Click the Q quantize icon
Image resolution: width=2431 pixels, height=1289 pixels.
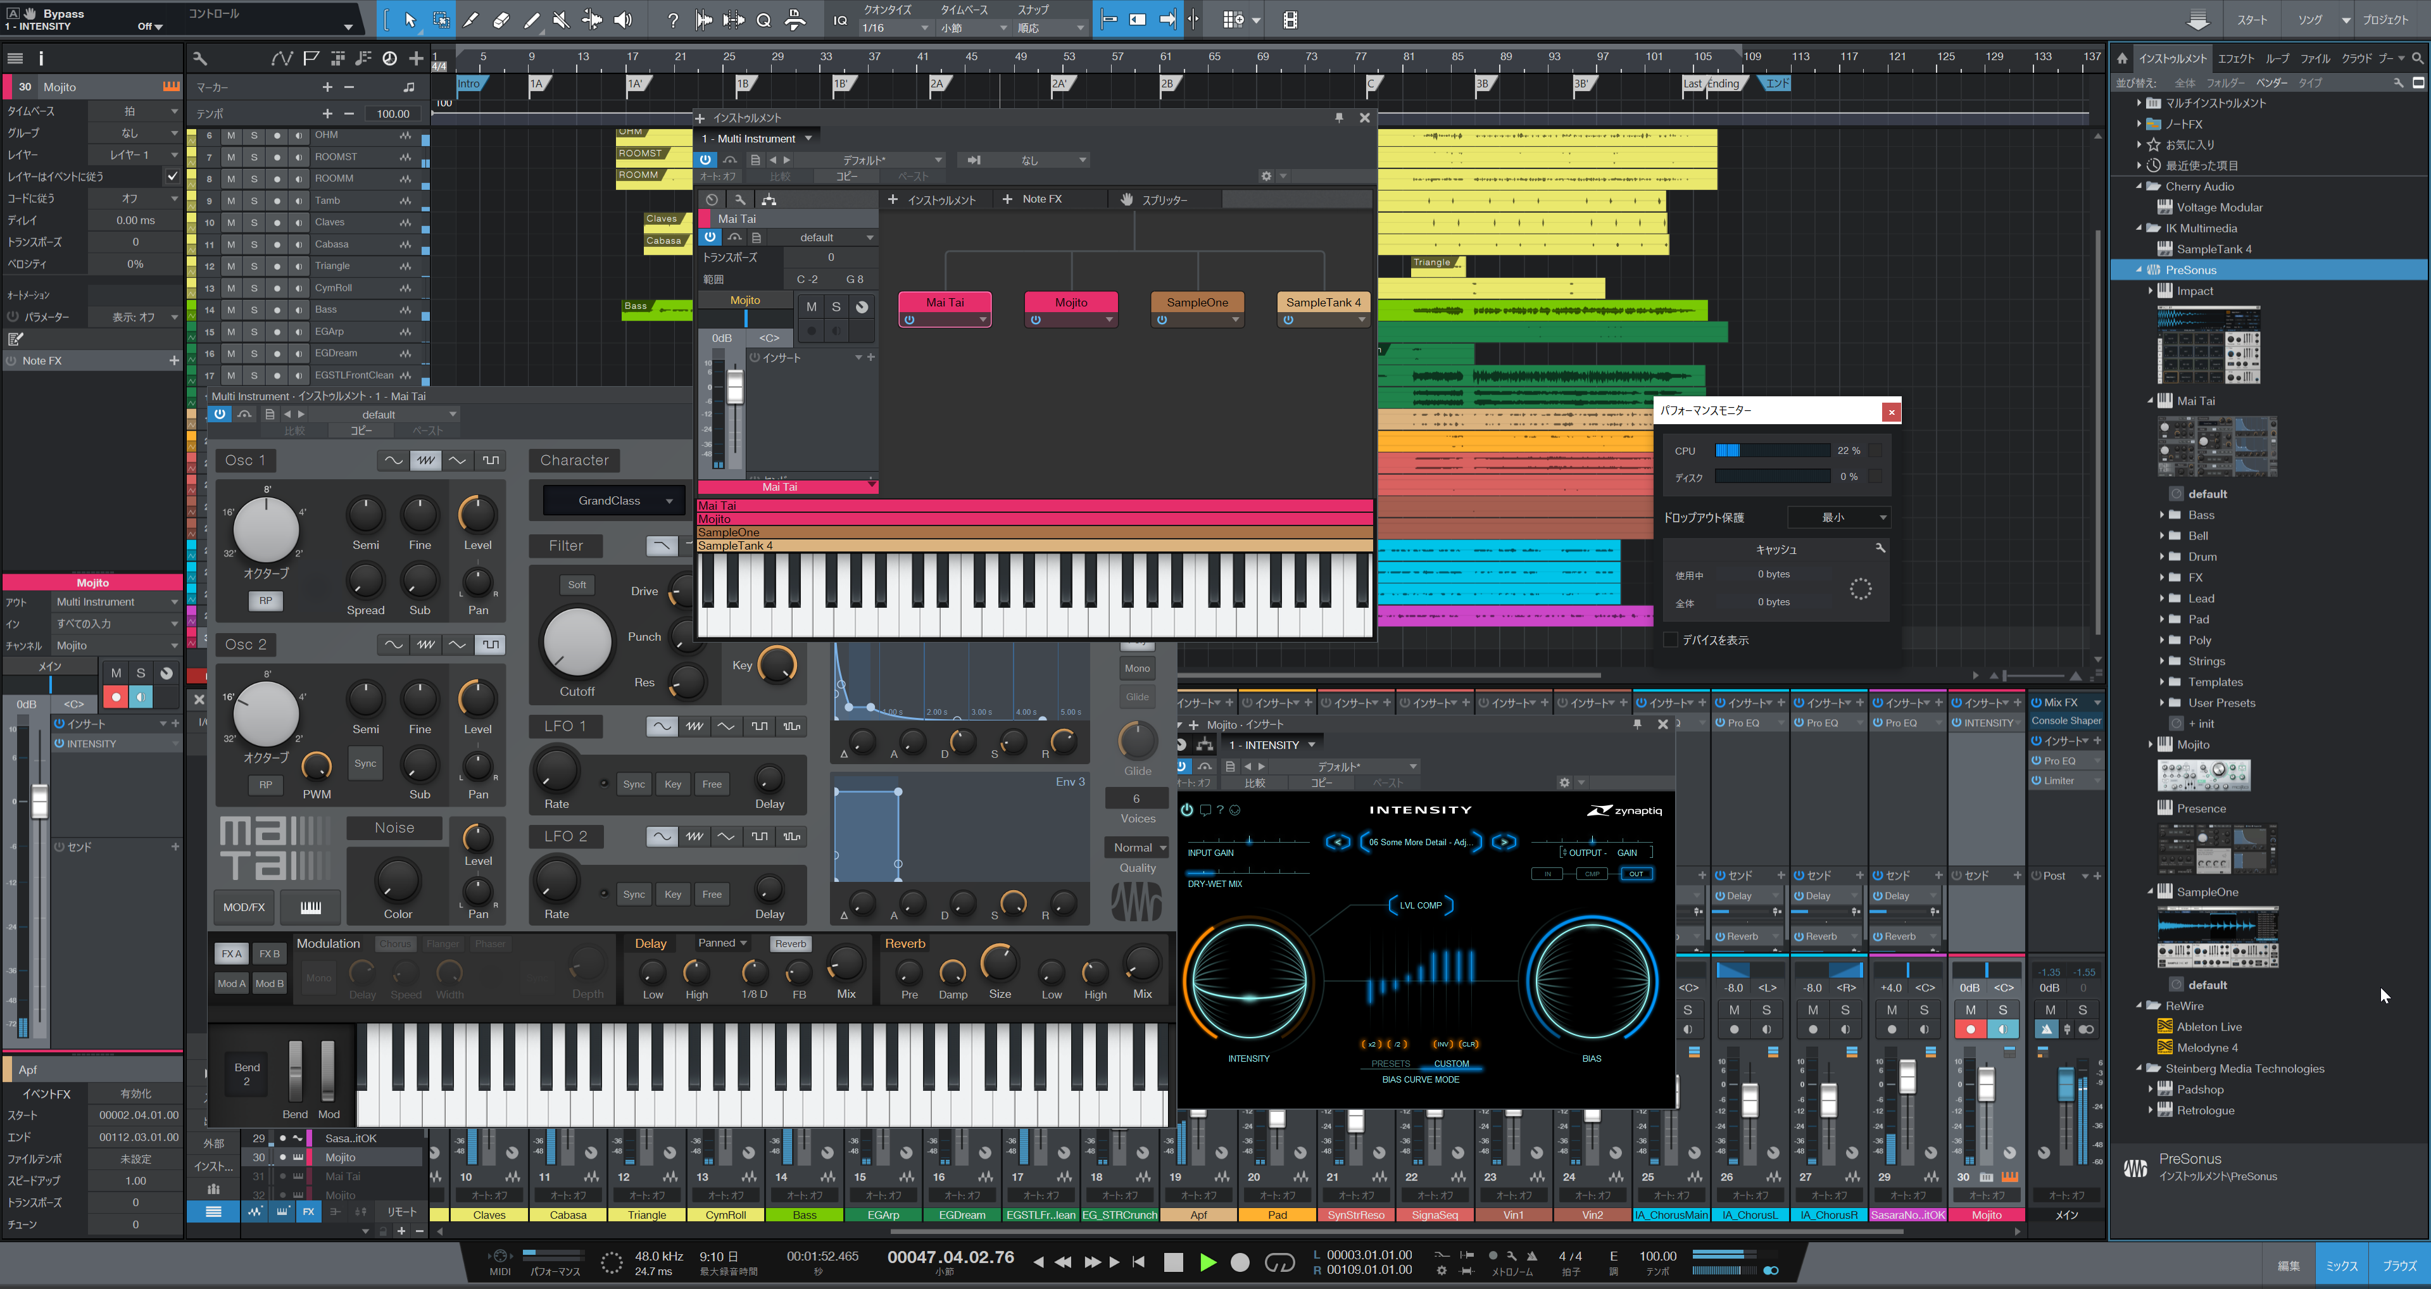(x=764, y=19)
